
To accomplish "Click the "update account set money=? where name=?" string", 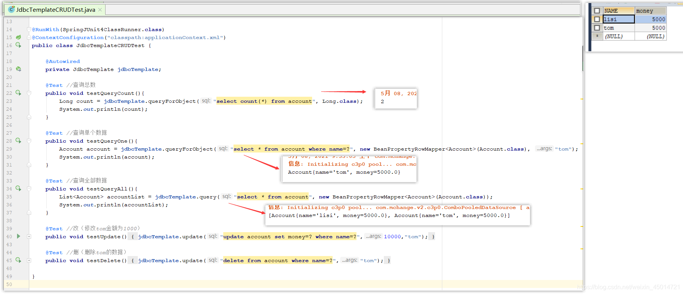I will pos(290,237).
